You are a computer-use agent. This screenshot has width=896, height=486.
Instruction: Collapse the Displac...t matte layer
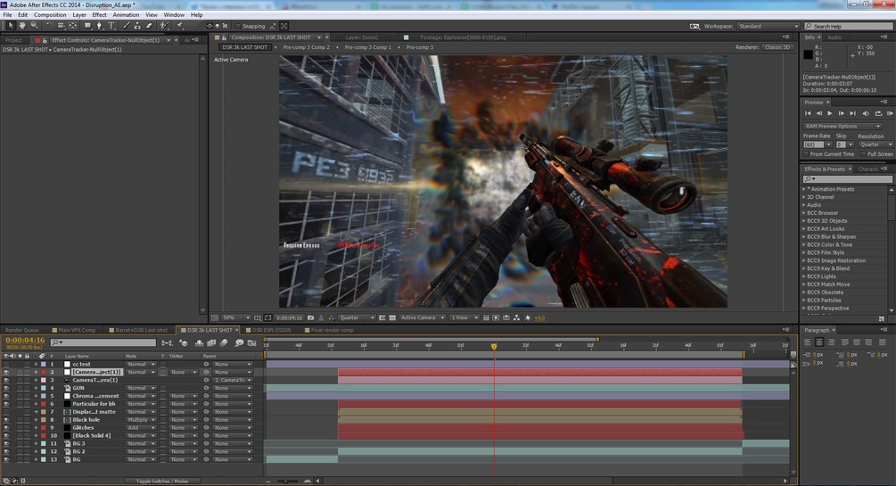pyautogui.click(x=36, y=412)
